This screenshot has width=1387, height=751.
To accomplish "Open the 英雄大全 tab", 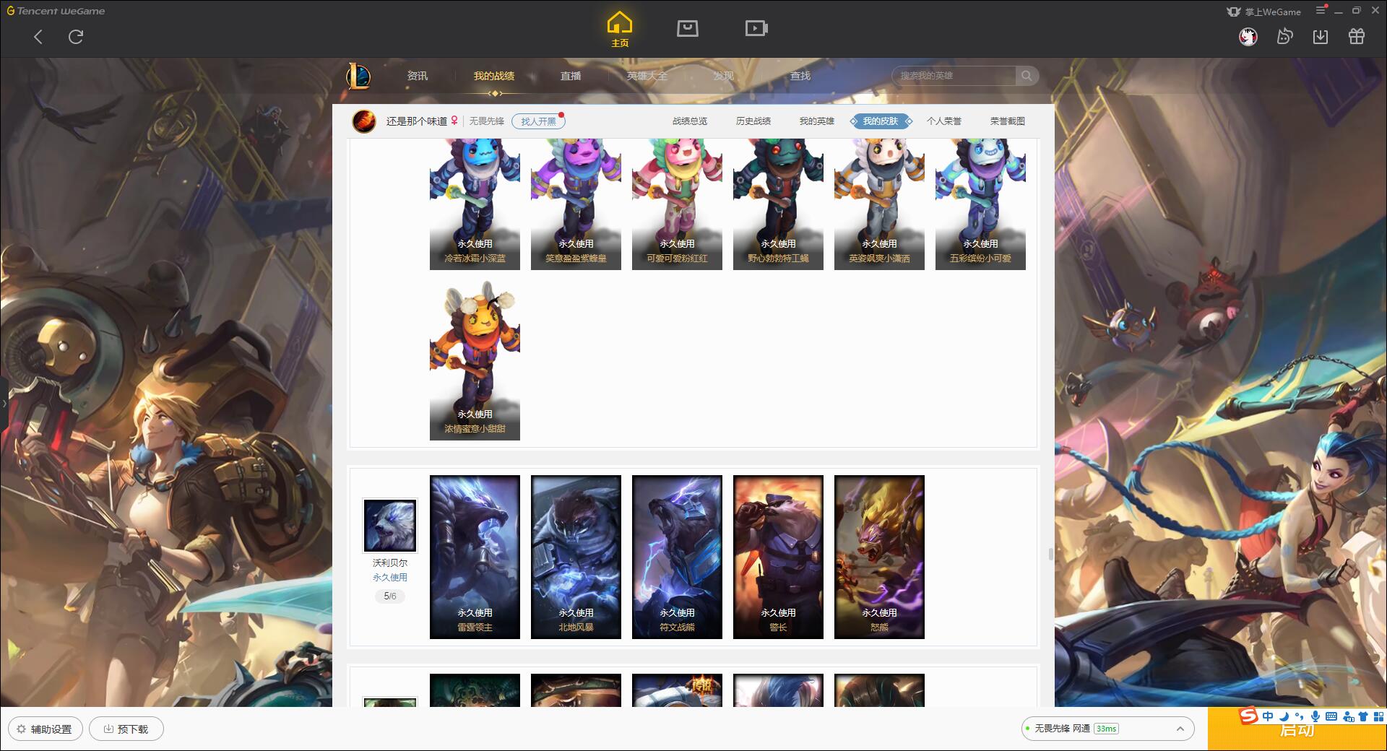I will pos(647,76).
